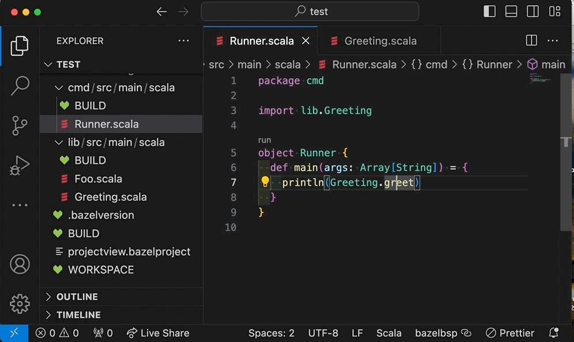The height and width of the screenshot is (342, 574).
Task: Go forward with the navigation arrow
Action: coord(183,12)
